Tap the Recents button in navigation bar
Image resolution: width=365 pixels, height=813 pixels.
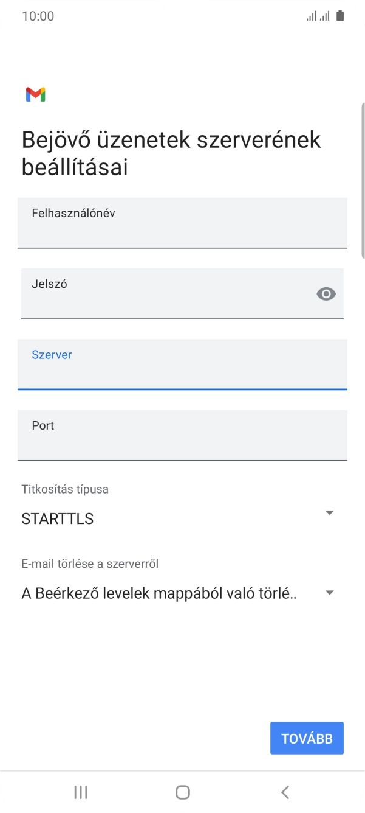click(80, 792)
